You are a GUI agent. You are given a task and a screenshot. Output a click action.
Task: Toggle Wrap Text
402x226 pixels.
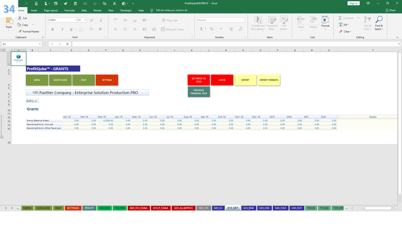coord(170,20)
